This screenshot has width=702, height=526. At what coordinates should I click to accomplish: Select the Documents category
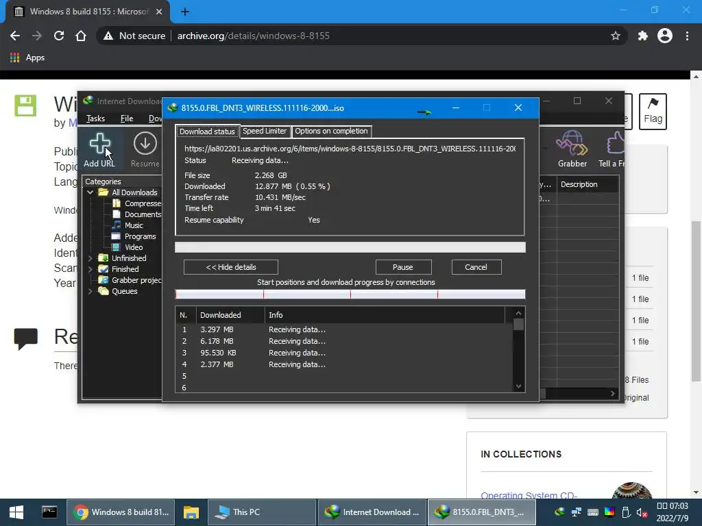(136, 214)
